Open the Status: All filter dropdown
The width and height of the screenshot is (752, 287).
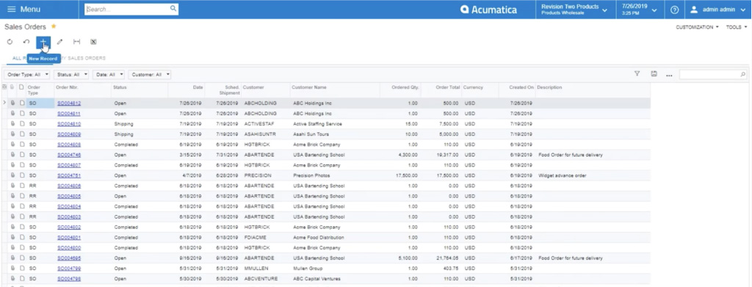click(x=71, y=75)
